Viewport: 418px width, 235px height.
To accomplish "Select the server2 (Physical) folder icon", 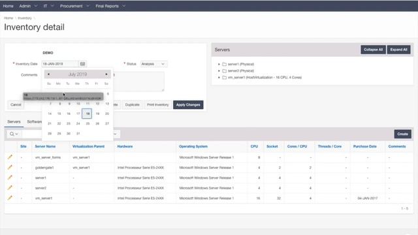I will pos(225,71).
